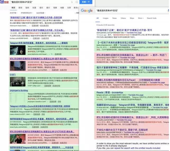Open the Baidu 地图 tab
170x151 pixels.
[x=62, y=8]
